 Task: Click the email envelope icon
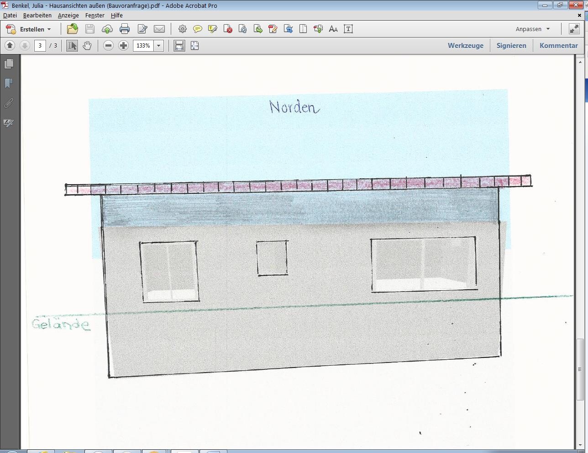[159, 29]
